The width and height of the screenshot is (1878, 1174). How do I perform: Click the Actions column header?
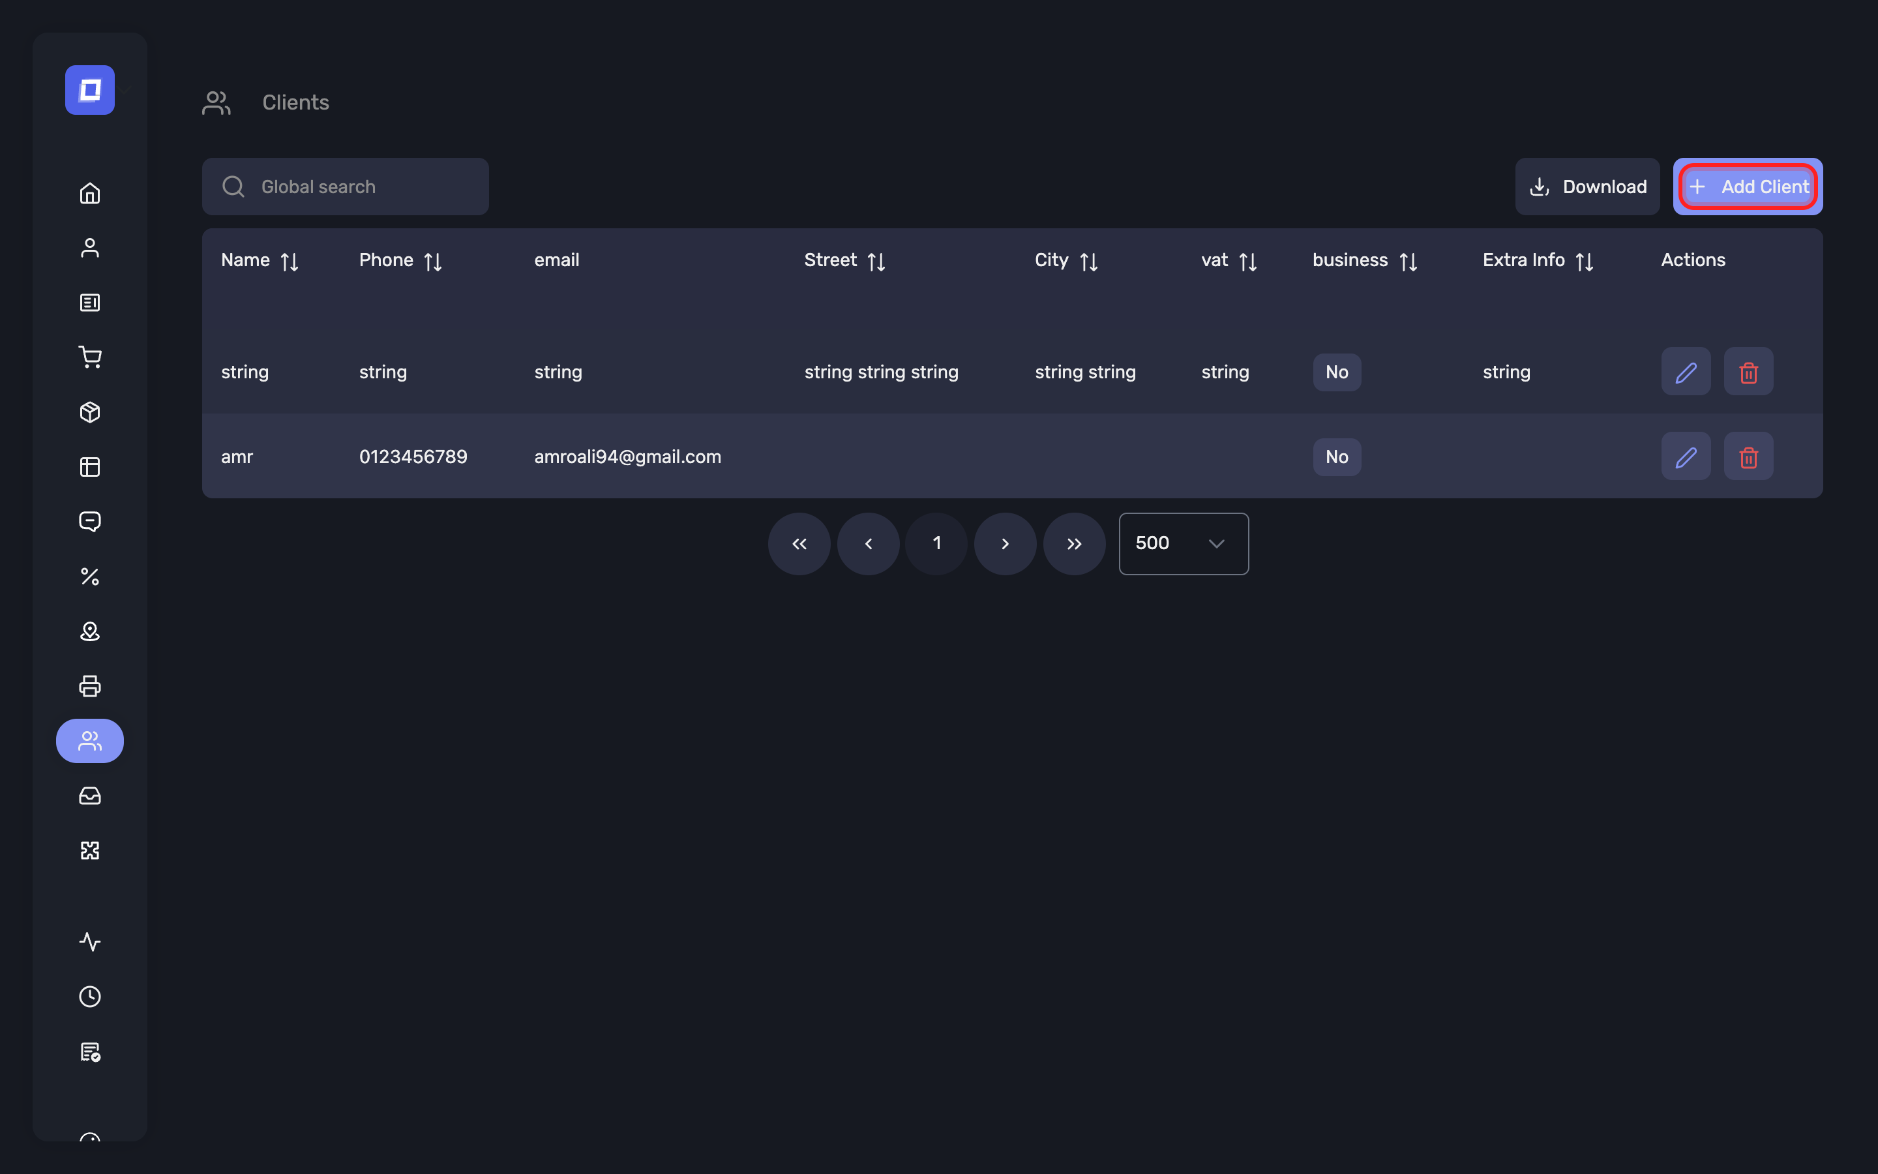tap(1693, 260)
